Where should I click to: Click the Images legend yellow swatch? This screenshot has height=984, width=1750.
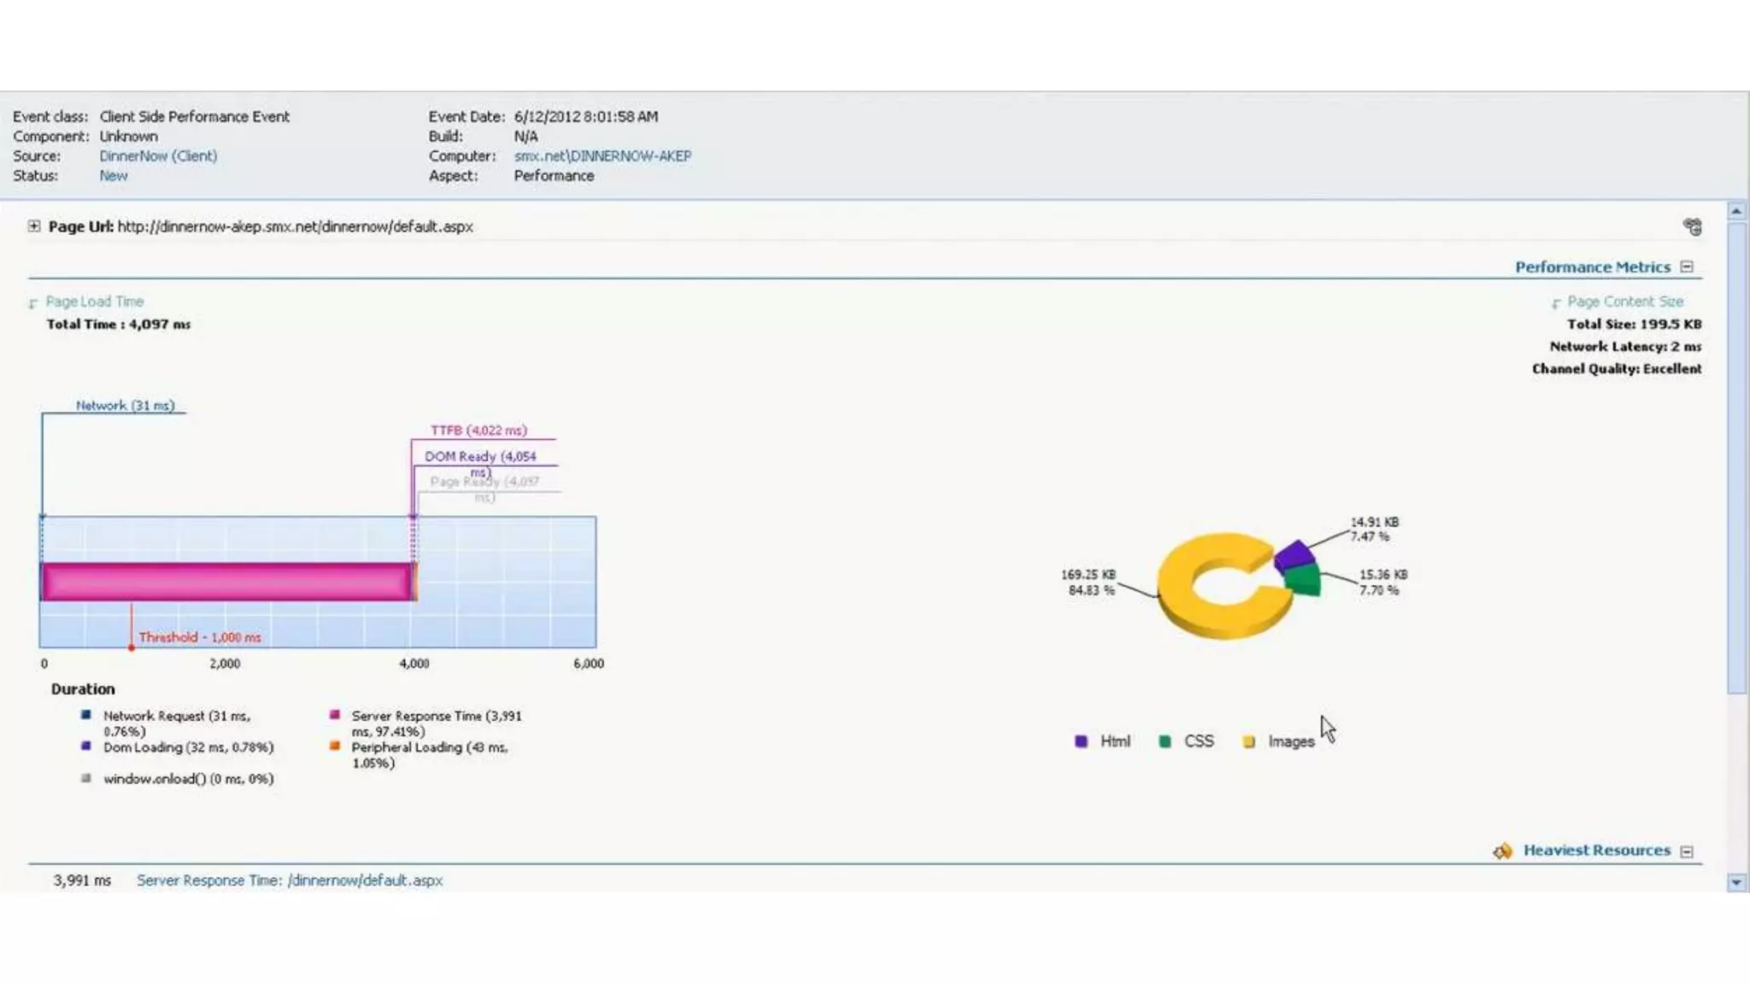[1248, 741]
